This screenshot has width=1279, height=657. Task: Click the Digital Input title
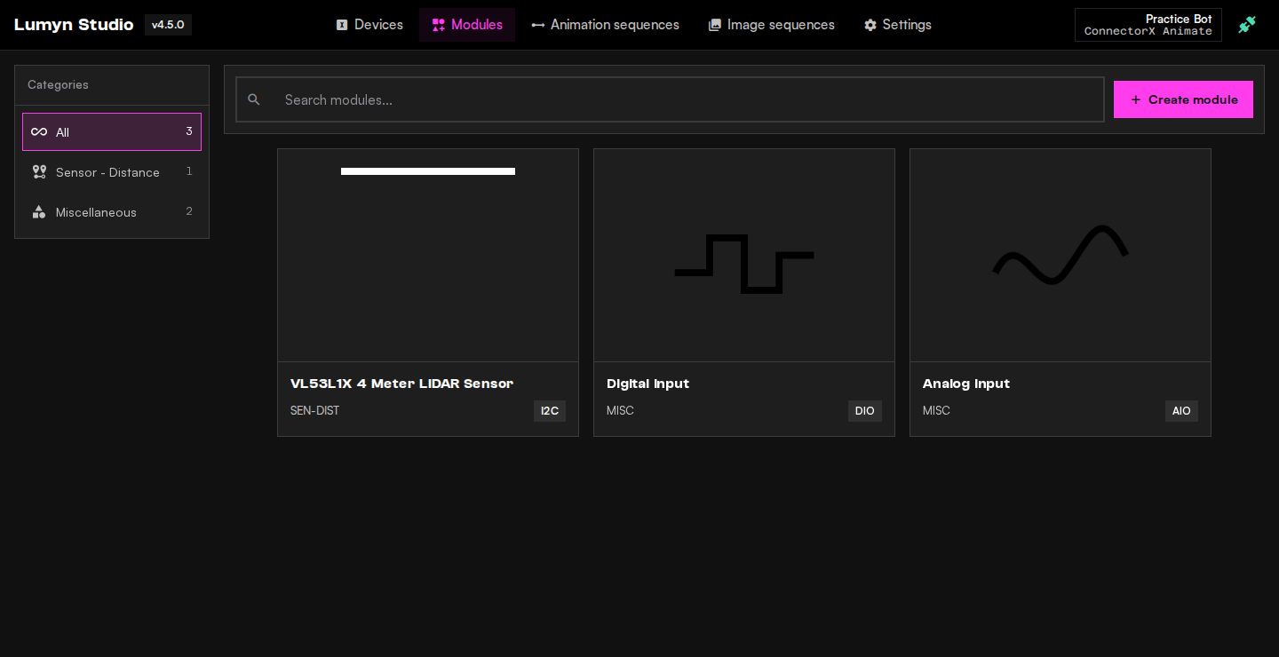coord(647,384)
